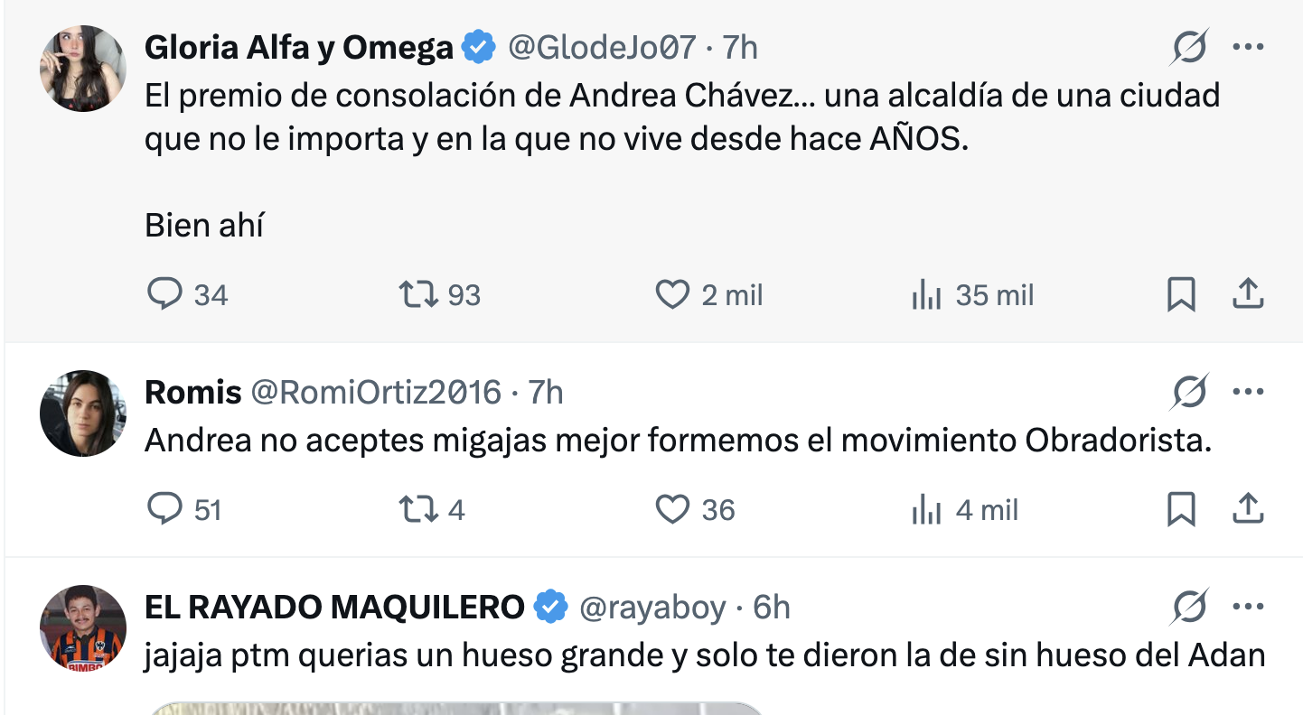Open more options on EL RAYADO MAQUILERO's tweet

click(1248, 607)
